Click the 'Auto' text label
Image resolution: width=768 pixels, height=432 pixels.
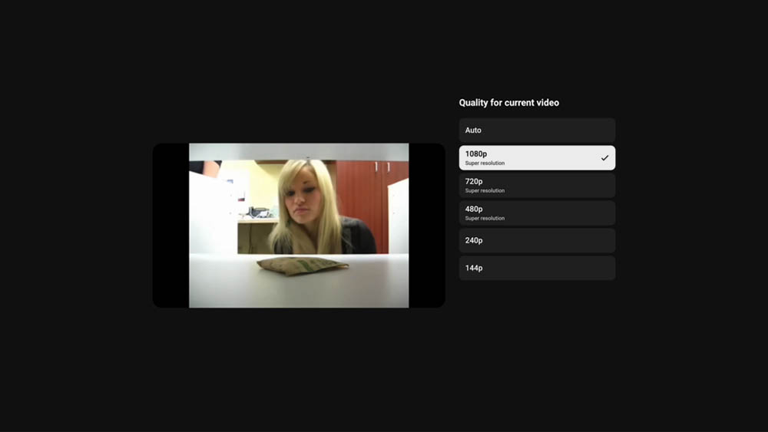point(473,130)
